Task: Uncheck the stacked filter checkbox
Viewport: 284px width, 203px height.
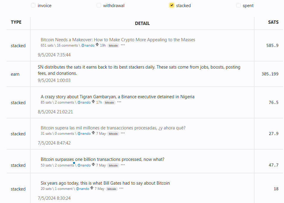Action: click(x=172, y=5)
